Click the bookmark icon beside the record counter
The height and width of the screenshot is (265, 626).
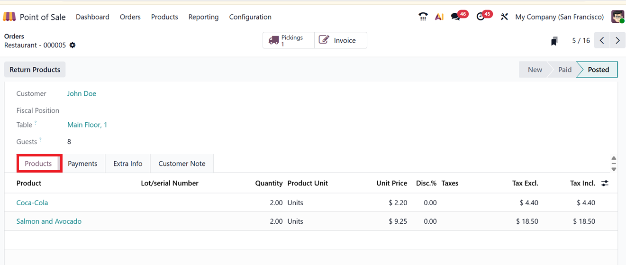point(554,41)
